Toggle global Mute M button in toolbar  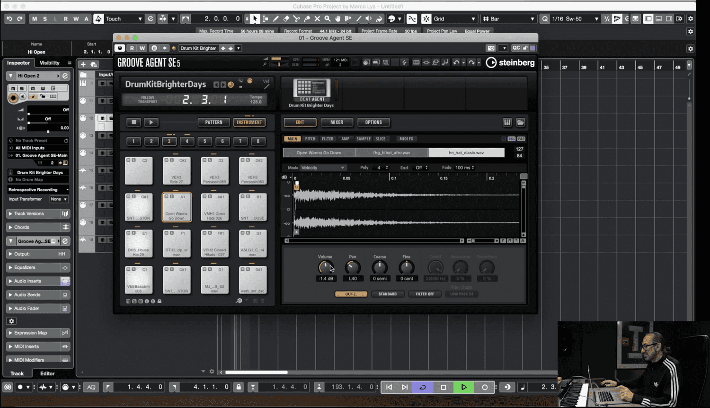pyautogui.click(x=35, y=18)
